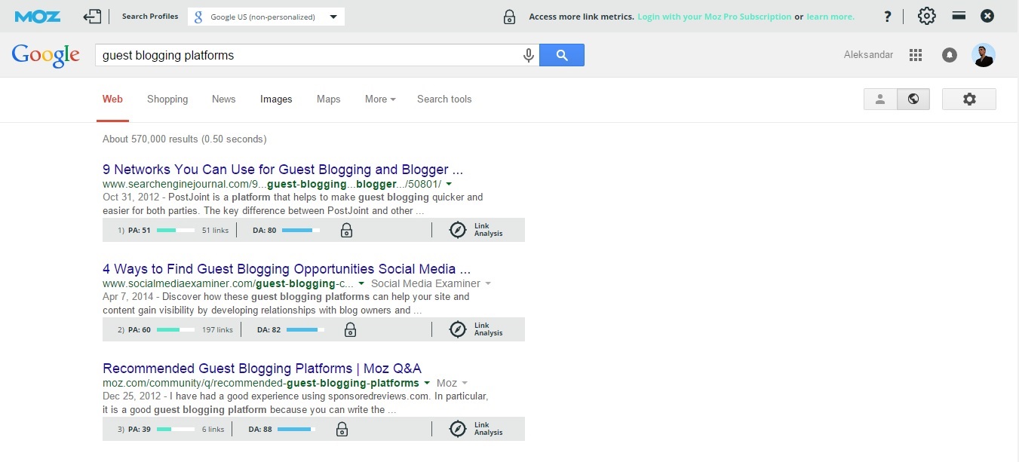
Task: Expand the More dropdown menu
Action: [380, 99]
